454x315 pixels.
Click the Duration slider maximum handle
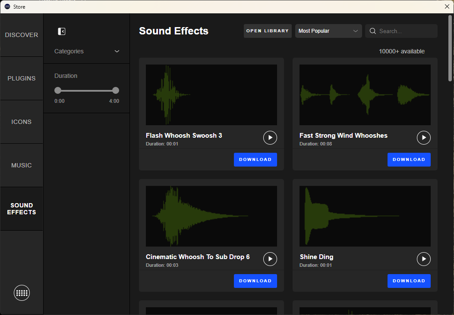[x=116, y=90]
